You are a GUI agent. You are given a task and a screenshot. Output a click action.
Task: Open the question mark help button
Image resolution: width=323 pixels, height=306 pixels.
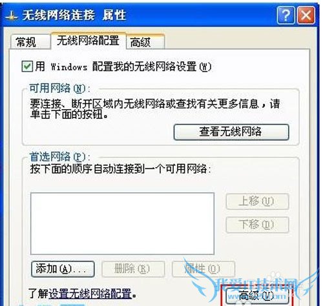(286, 15)
